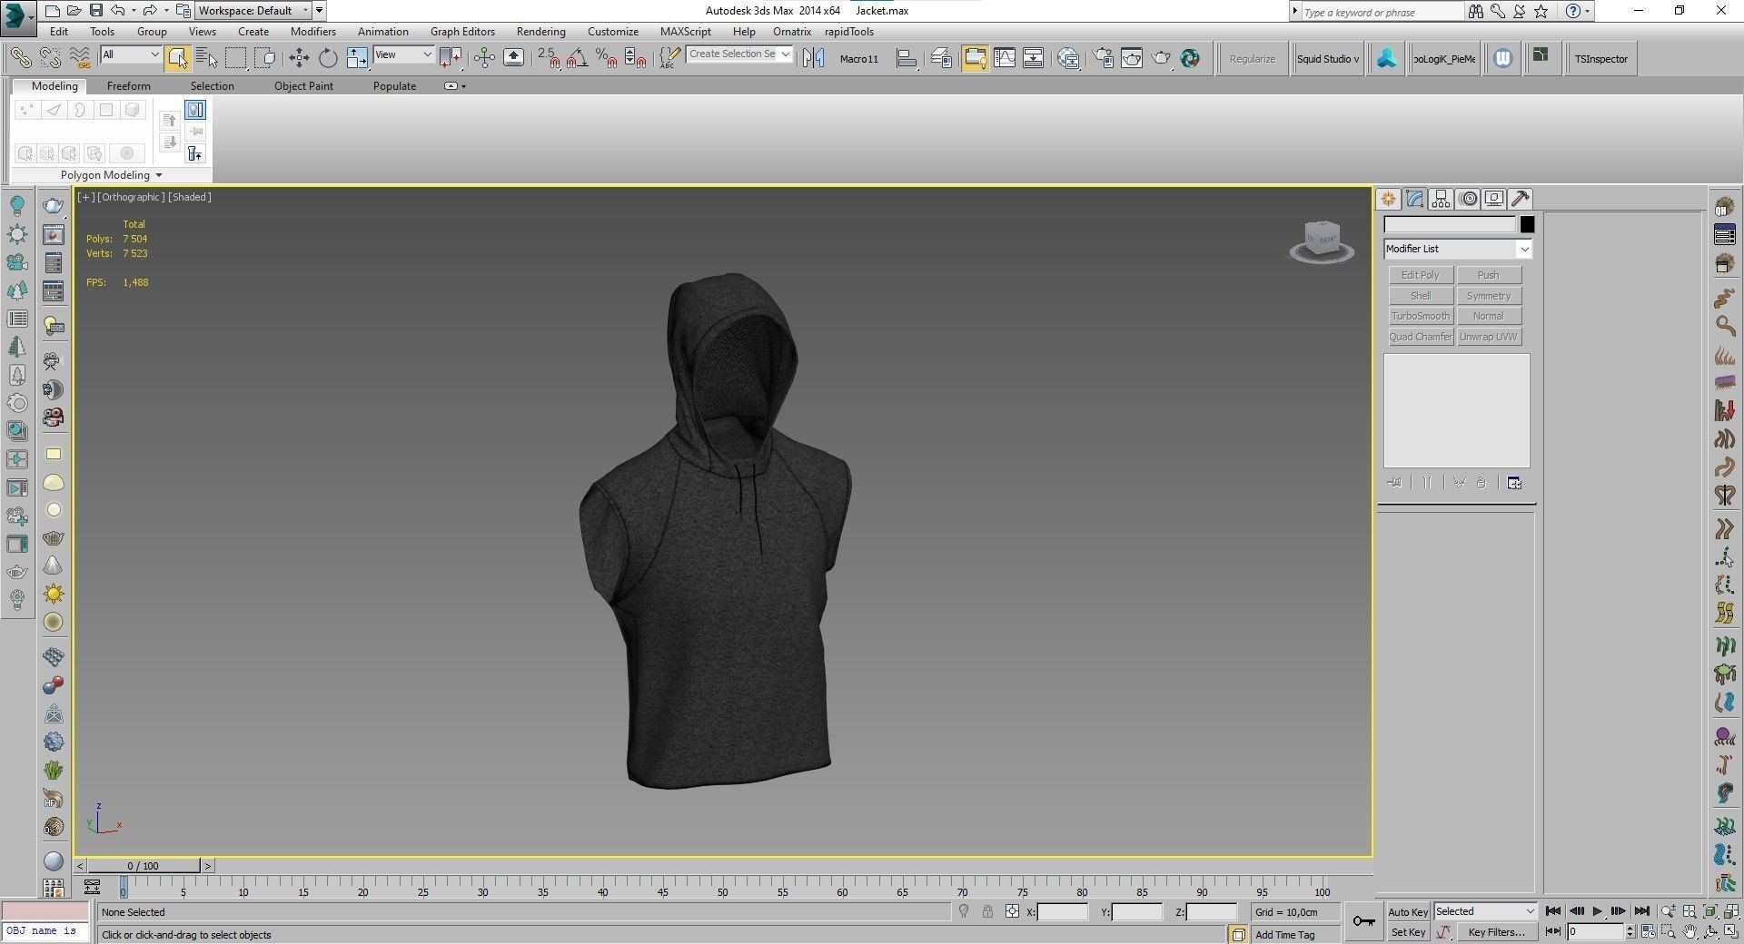This screenshot has width=1744, height=944.
Task: Toggle Auto Key mode
Action: [1408, 912]
